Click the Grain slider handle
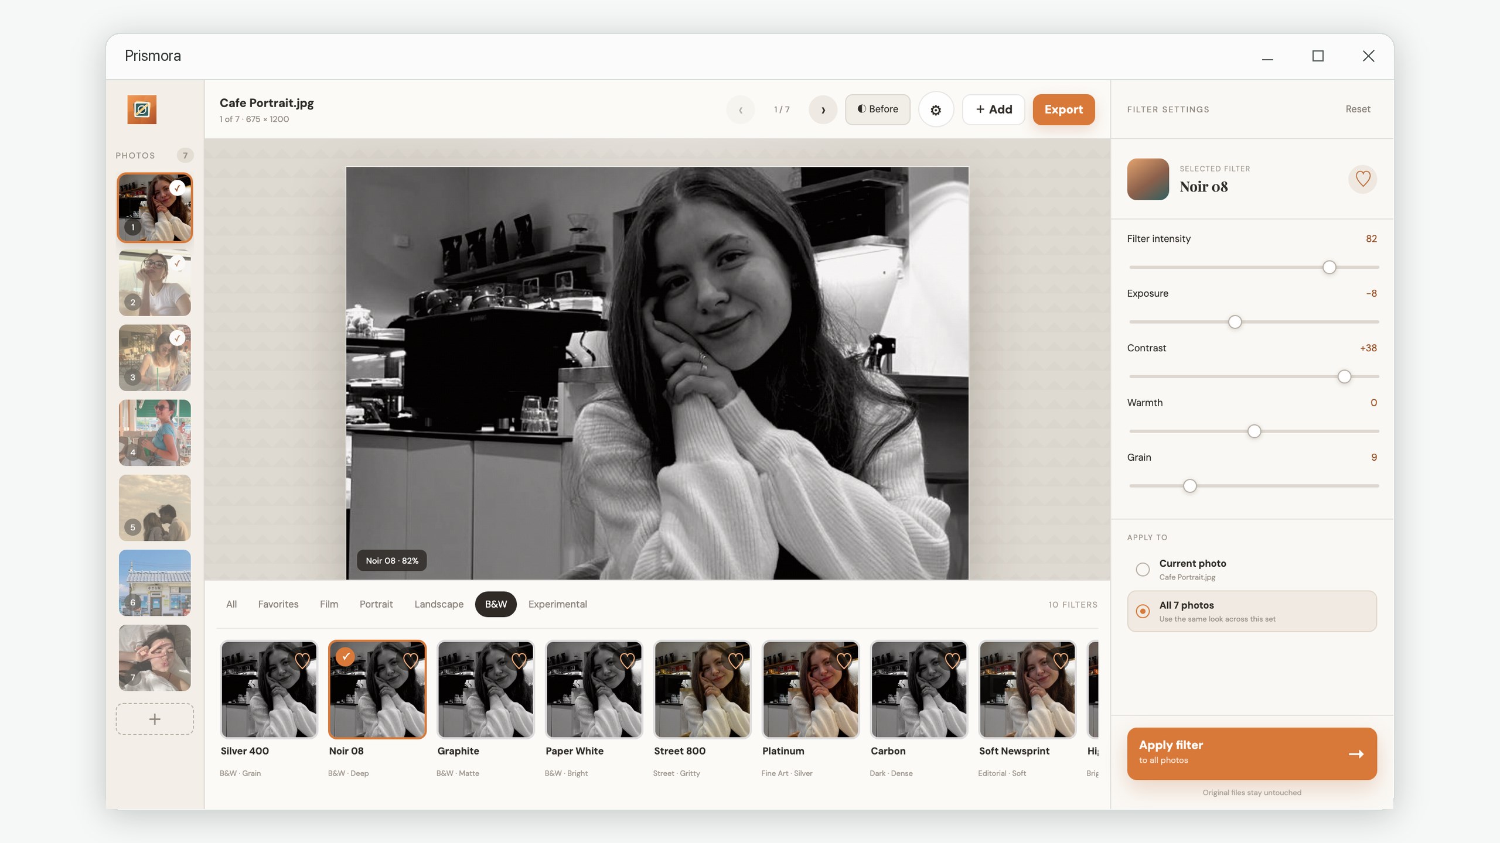Screen dimensions: 1500x843 [1189, 486]
